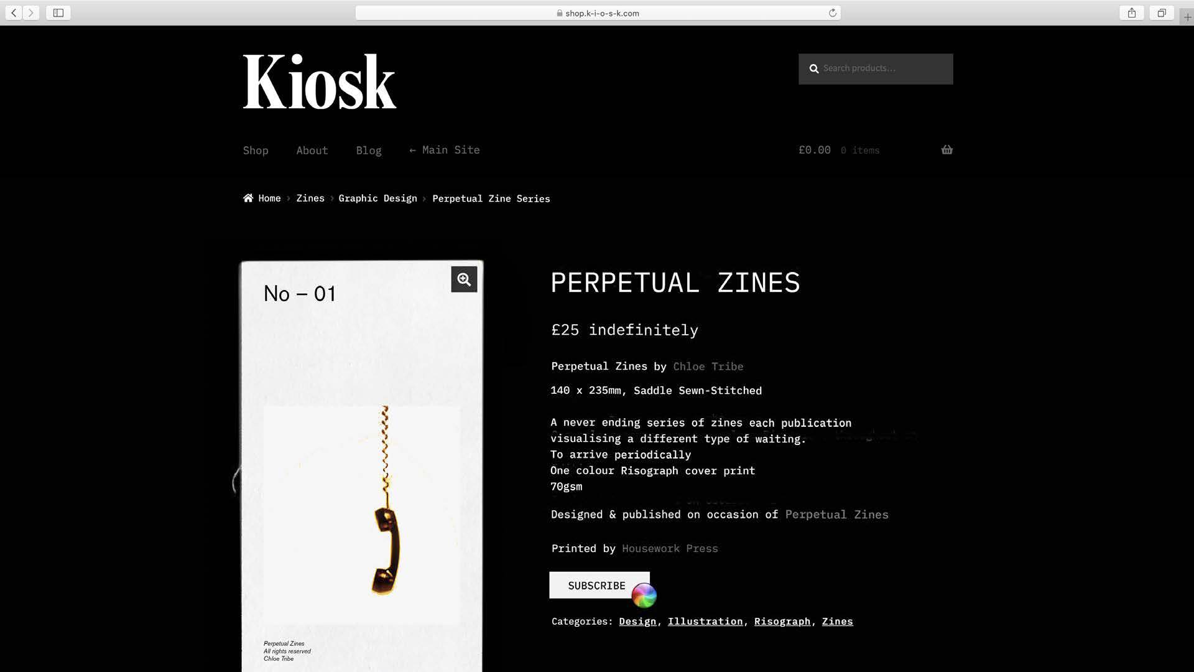Screen dimensions: 1194x672
Task: Reload the page with refresh icon
Action: coord(832,13)
